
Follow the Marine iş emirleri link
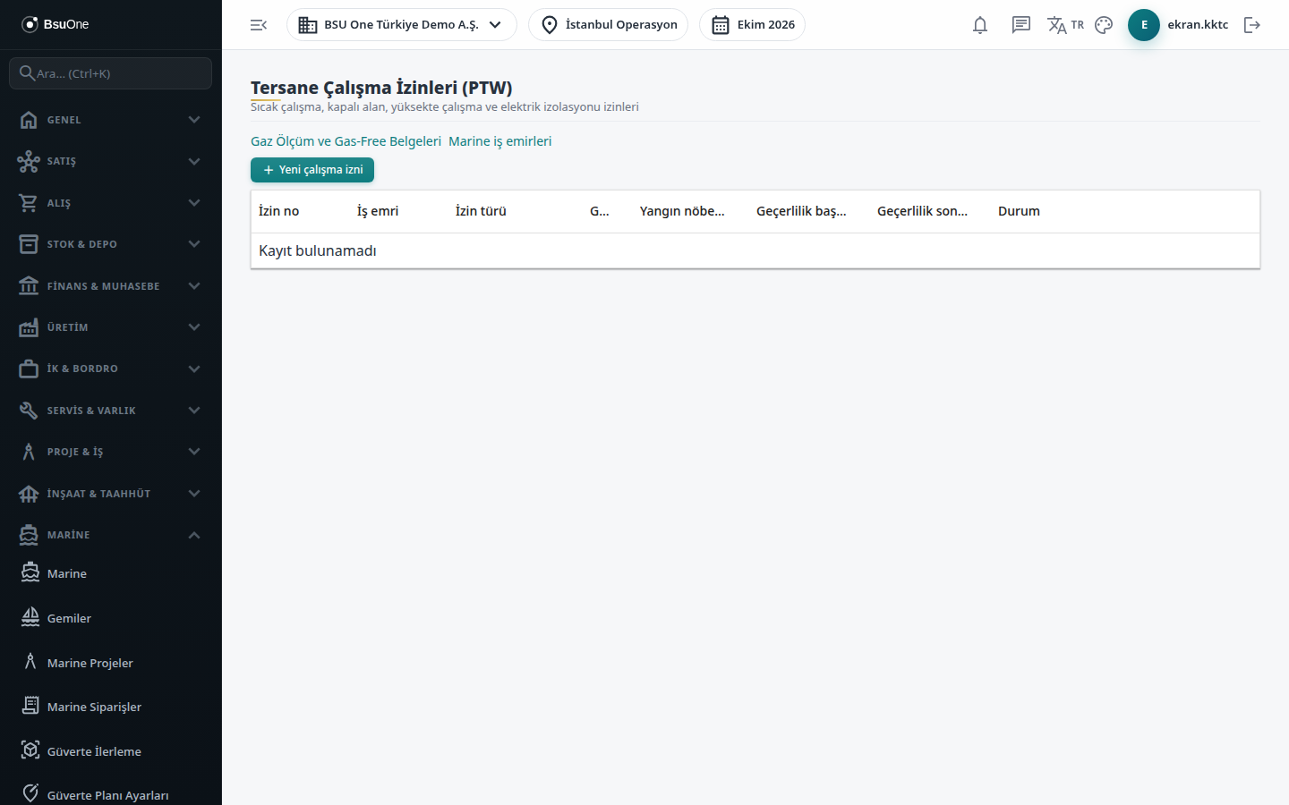[499, 141]
